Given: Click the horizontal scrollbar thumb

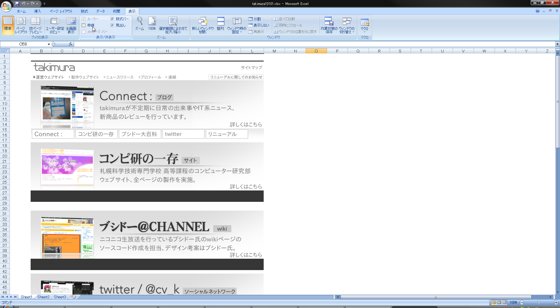Looking at the screenshot, I should 436,297.
